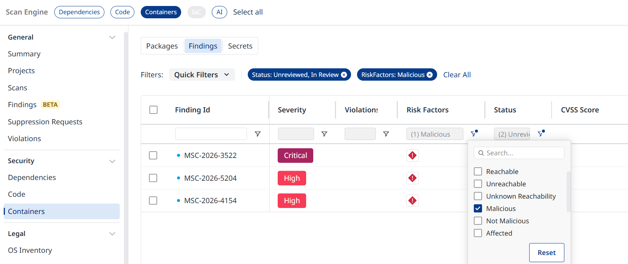Click the malicious risk icon for MSC-2026-3522
Screen dimensions: 628x264
tap(412, 155)
